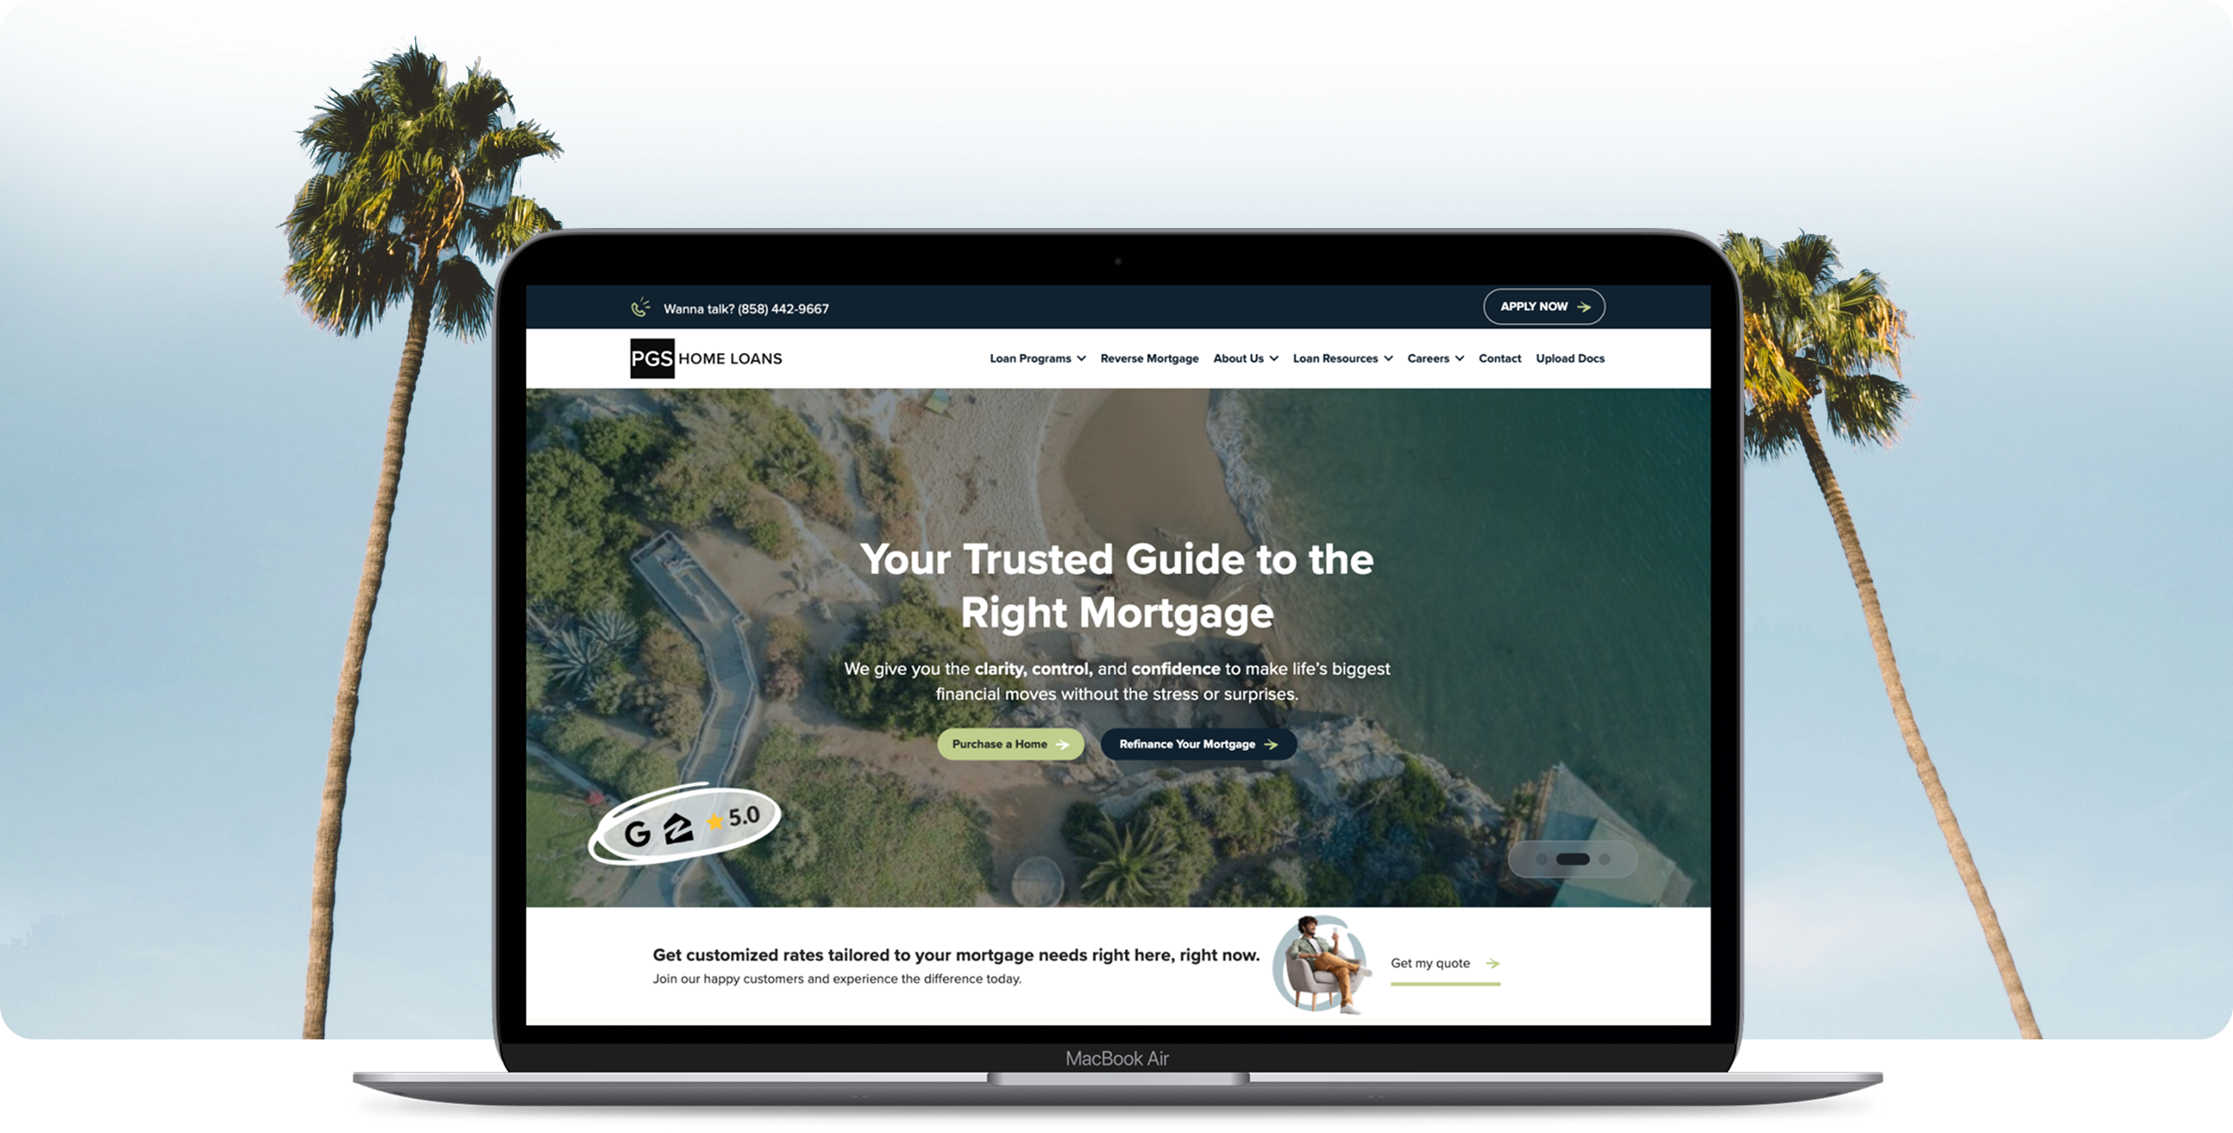Screen dimensions: 2233x1133
Task: Click the arrow icon beside Get my quote
Action: coord(1492,963)
